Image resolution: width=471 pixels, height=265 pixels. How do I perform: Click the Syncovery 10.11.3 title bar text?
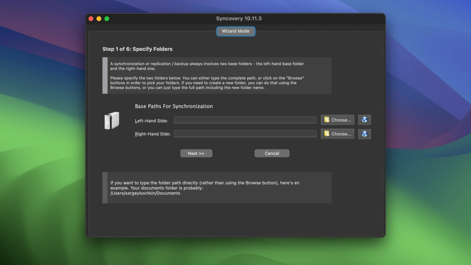click(238, 19)
